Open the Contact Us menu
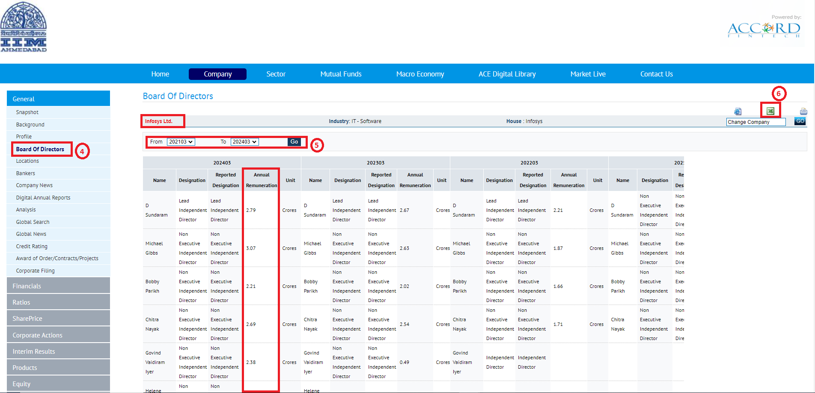Image resolution: width=815 pixels, height=393 pixels. (x=656, y=74)
